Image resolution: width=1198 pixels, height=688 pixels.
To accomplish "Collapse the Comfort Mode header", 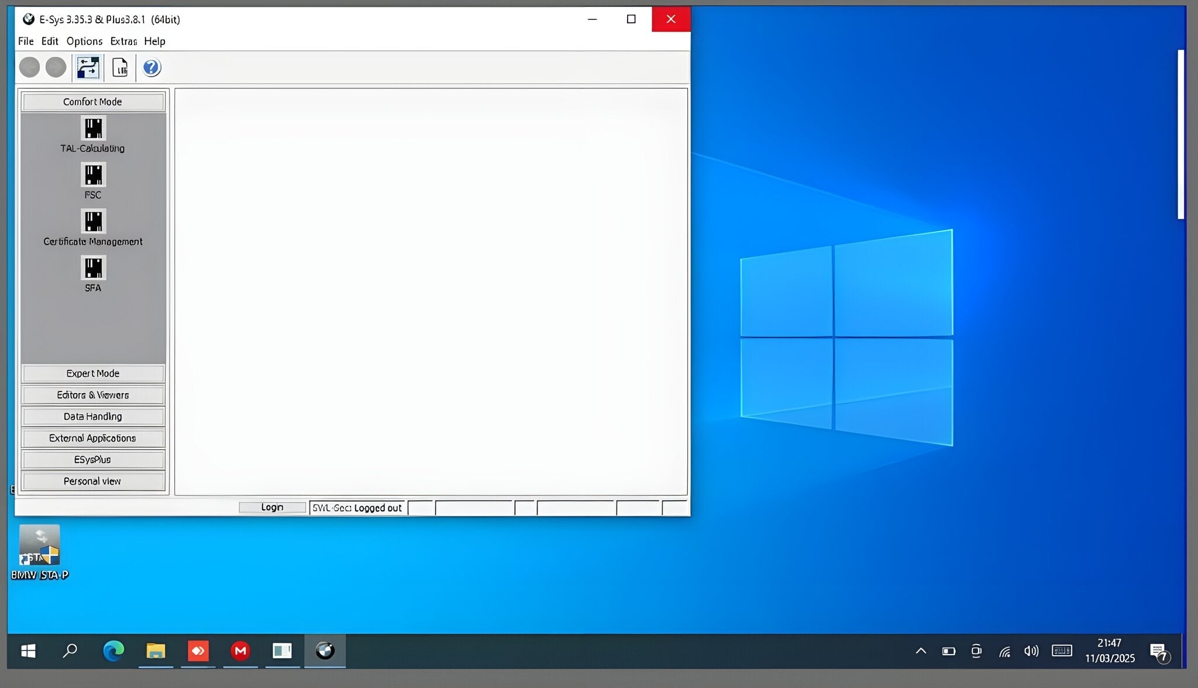I will click(93, 102).
